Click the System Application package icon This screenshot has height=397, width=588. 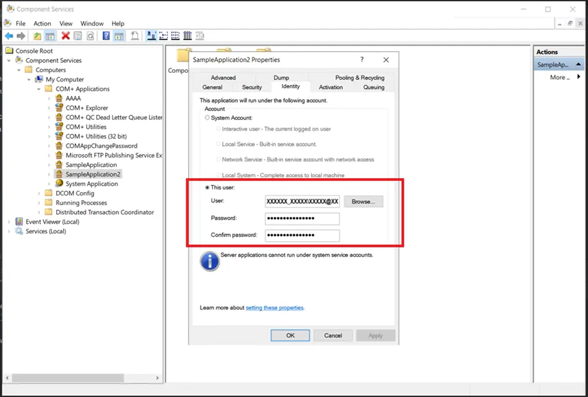coord(59,183)
